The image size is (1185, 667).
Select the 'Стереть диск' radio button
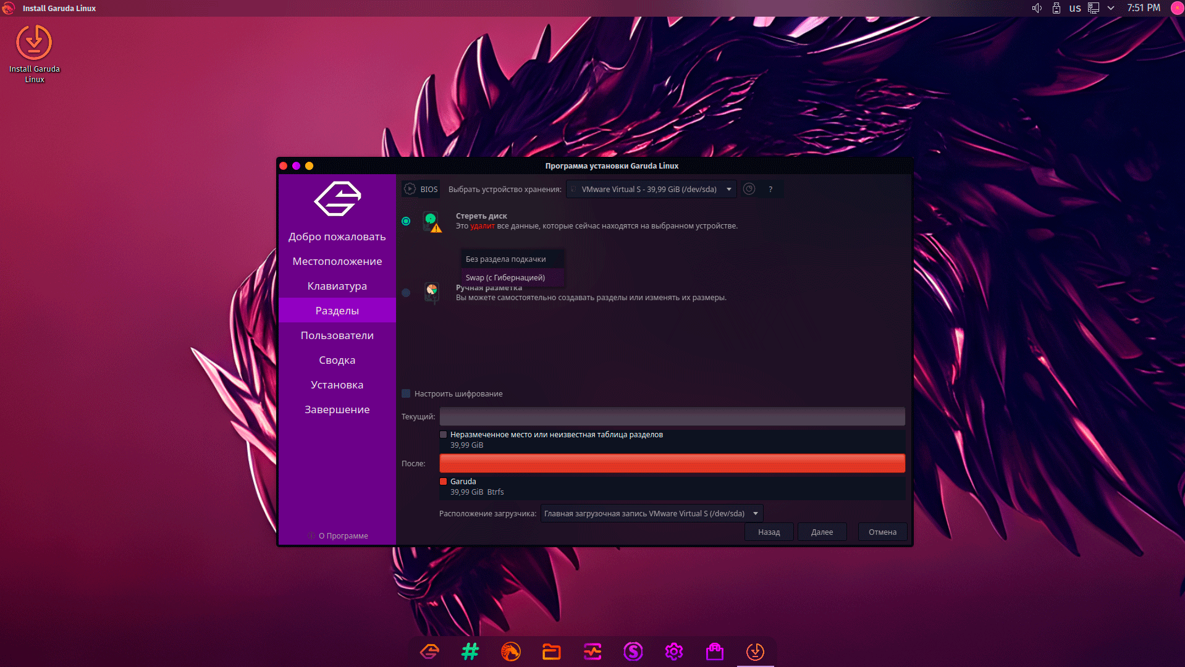click(x=406, y=221)
